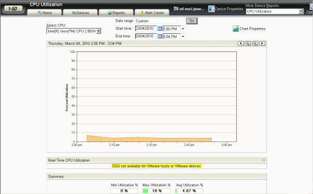The width and height of the screenshot is (313, 194).
Task: Open Chart Properties
Action: point(249,29)
